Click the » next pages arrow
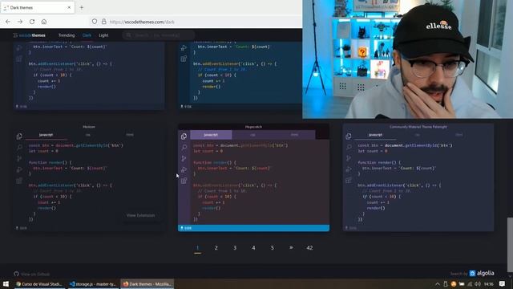513x289 pixels. 291,248
